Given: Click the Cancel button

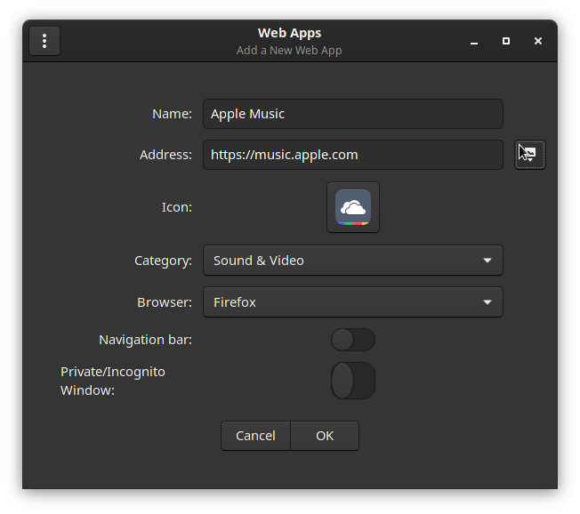Looking at the screenshot, I should click(255, 436).
